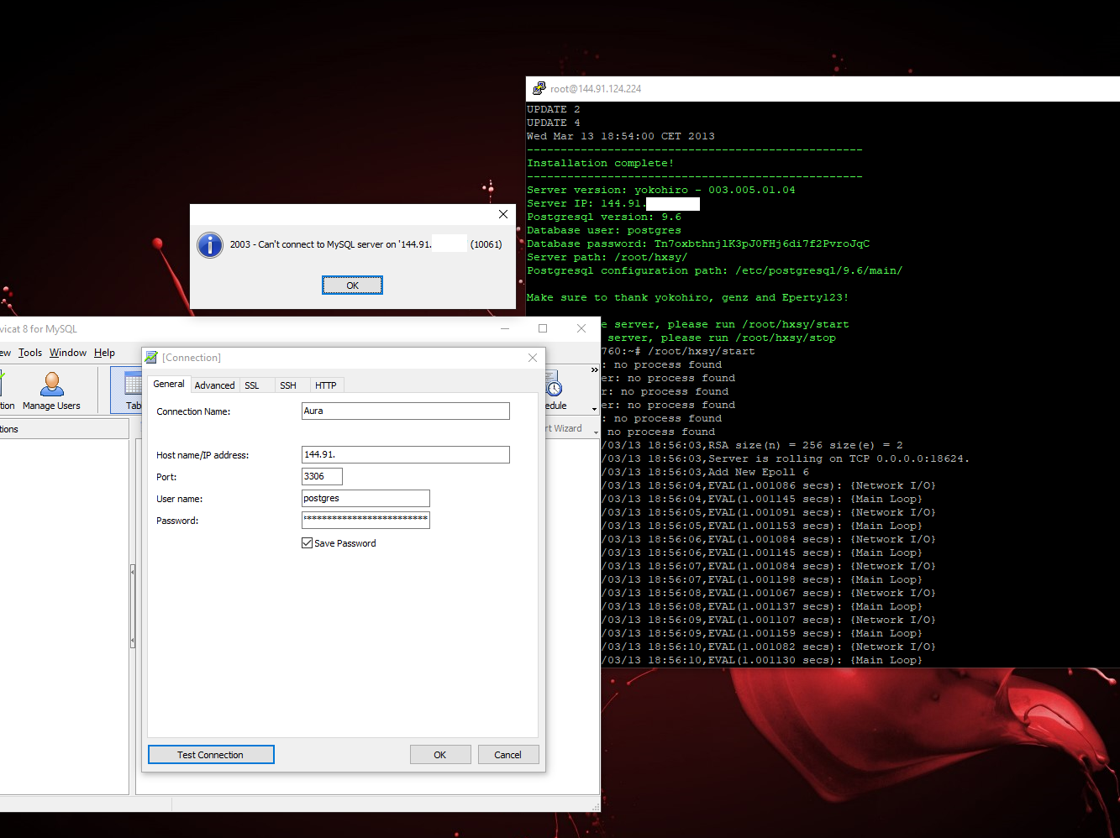This screenshot has height=838, width=1120.
Task: Click the Connection dialog title icon
Action: (x=151, y=358)
